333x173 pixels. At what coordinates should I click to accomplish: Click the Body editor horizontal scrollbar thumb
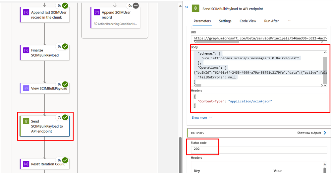pos(198,85)
